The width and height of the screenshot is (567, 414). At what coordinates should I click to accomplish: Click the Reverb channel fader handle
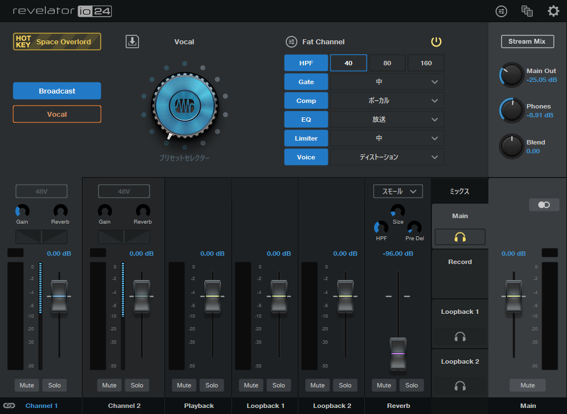398,354
